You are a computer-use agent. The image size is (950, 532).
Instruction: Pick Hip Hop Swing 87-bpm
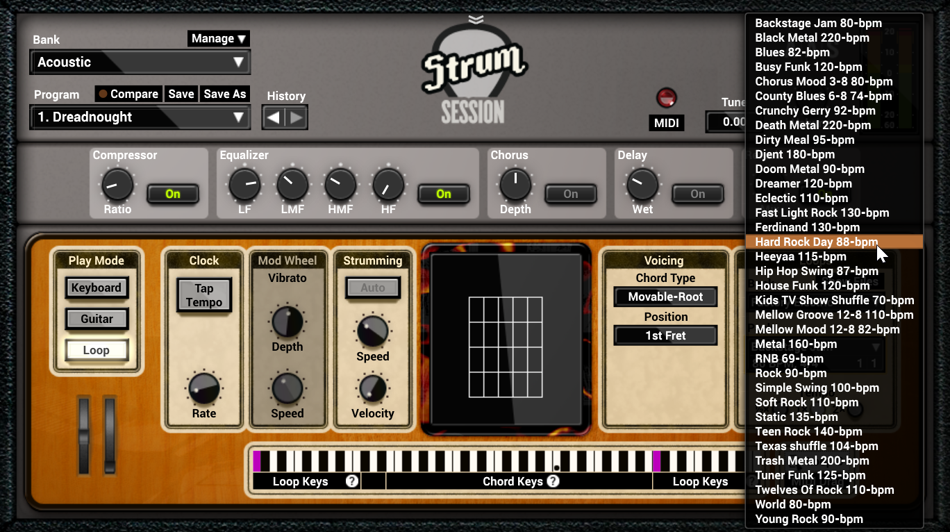[834, 271]
